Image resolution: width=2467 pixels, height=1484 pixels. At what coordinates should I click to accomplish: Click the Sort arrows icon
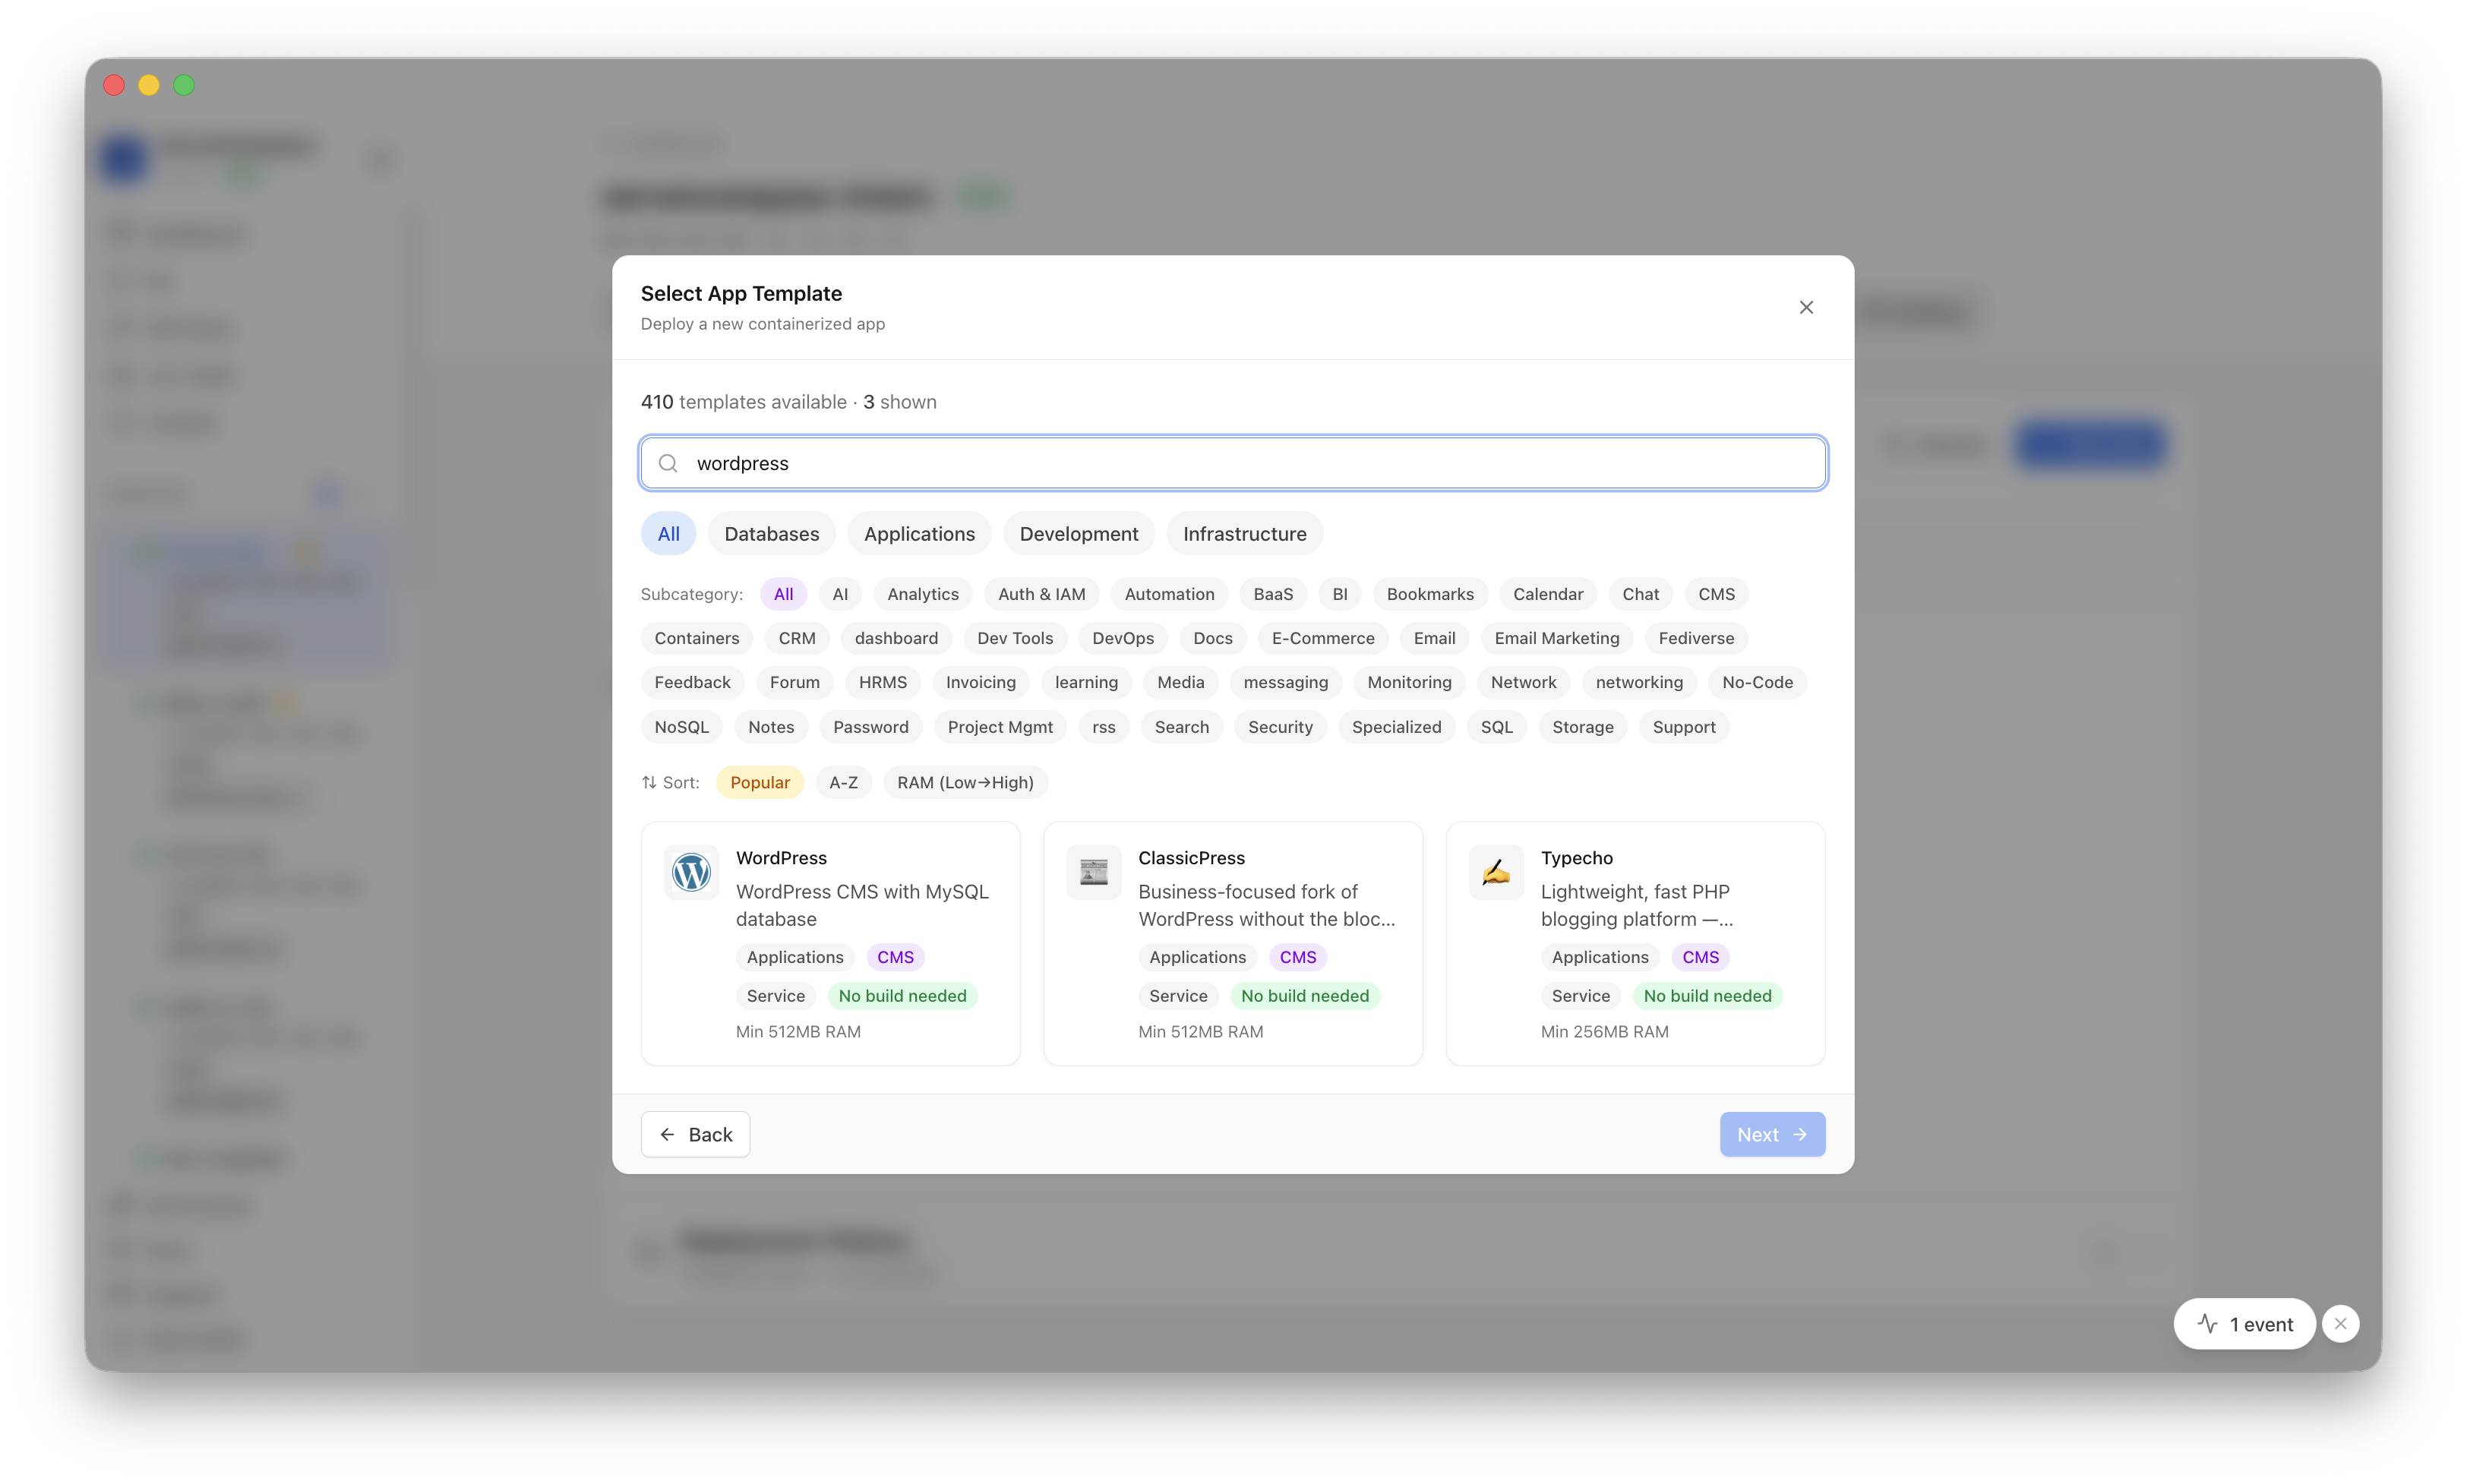(649, 782)
